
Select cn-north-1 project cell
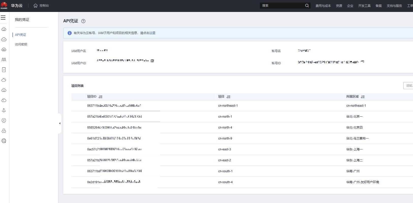225,117
